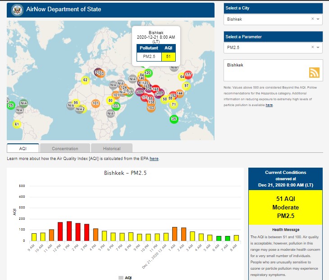This screenshot has width=329, height=280.
Task: Click the Department of State seal logo
Action: 17,9
